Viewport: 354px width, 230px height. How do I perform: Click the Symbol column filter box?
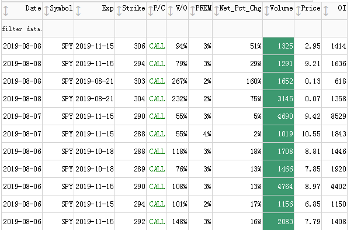[58, 29]
